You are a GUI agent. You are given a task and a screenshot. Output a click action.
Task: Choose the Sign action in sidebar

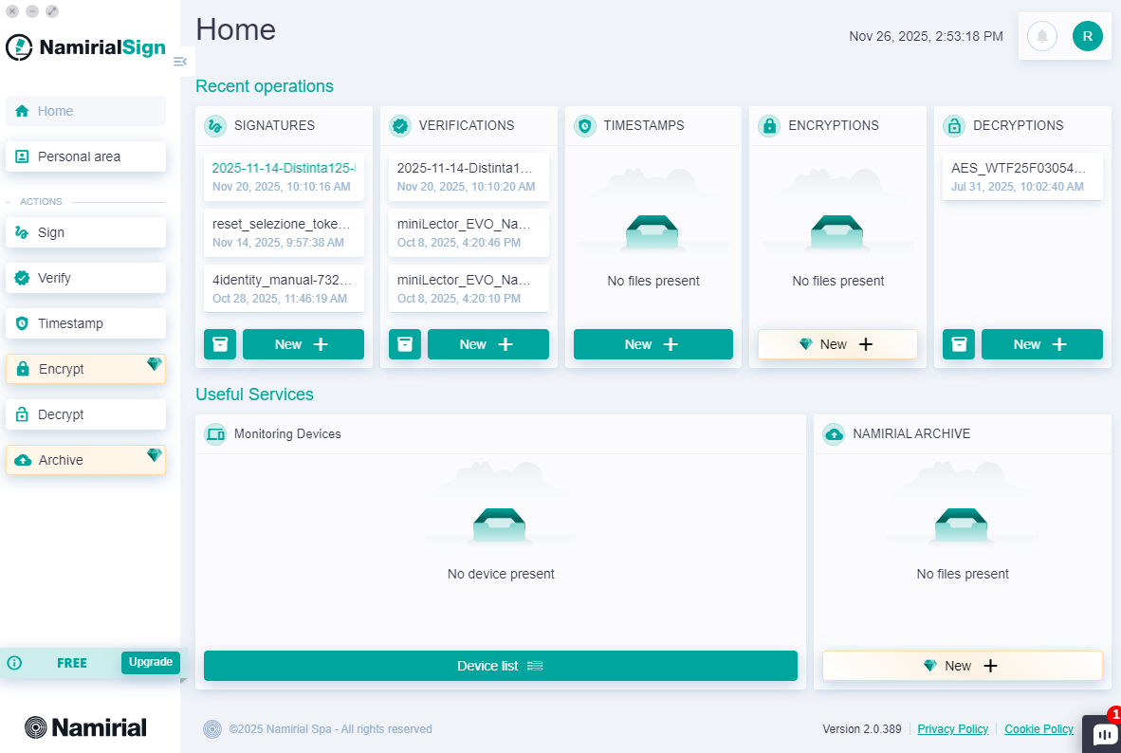85,232
